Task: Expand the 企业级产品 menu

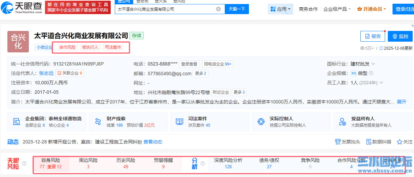Action: pos(337,9)
